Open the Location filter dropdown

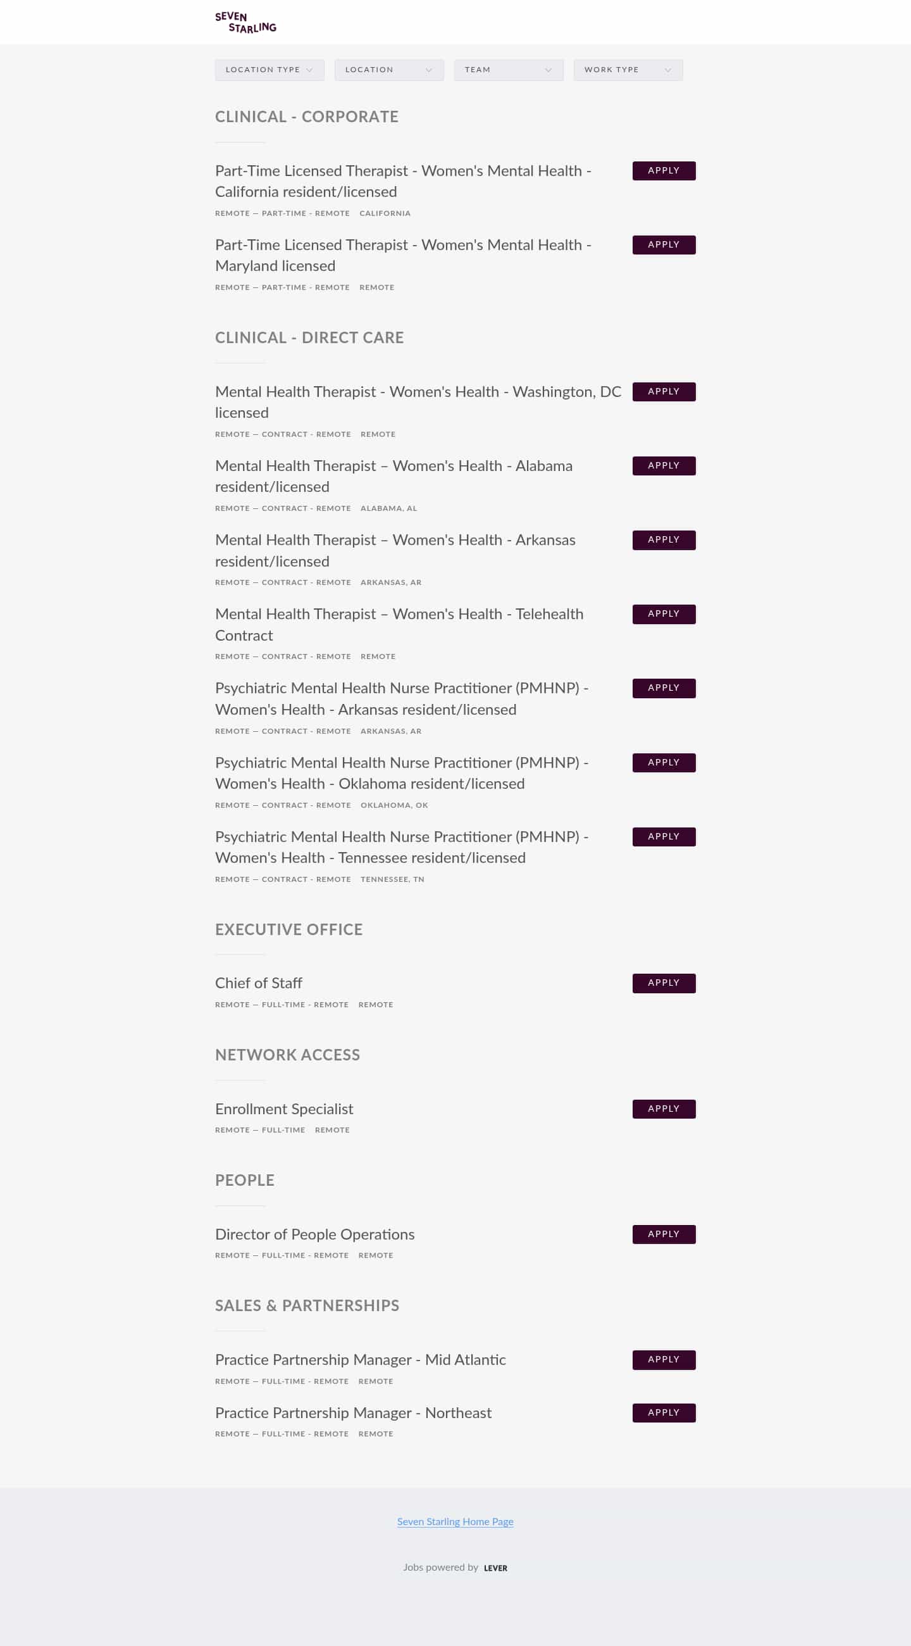(x=389, y=70)
